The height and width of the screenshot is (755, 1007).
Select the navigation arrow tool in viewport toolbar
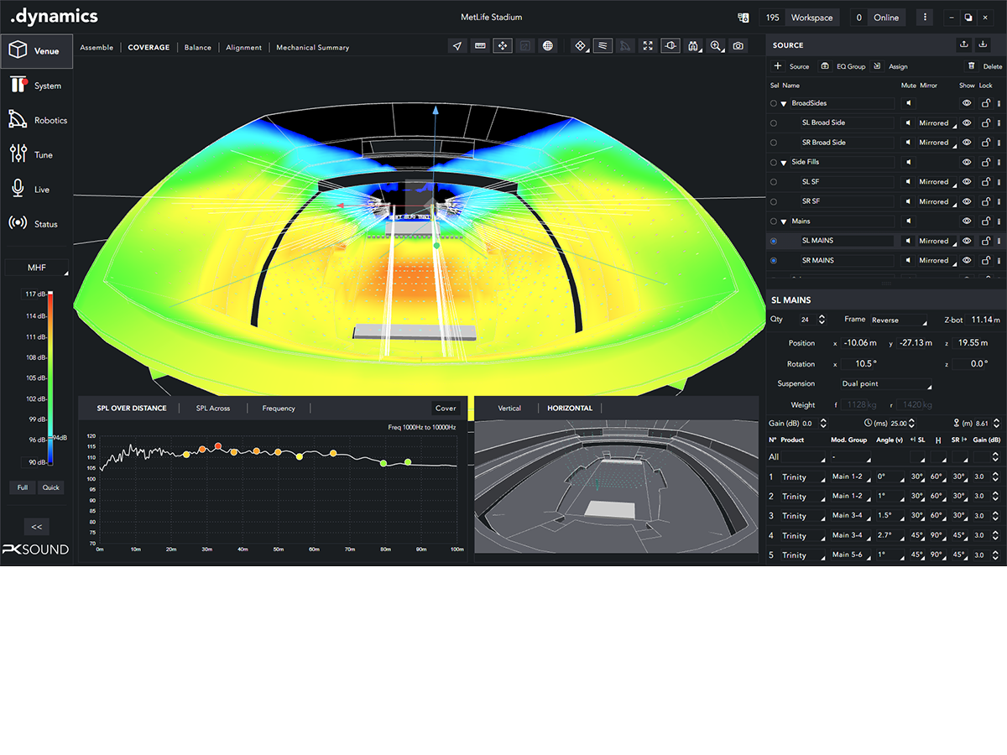457,46
